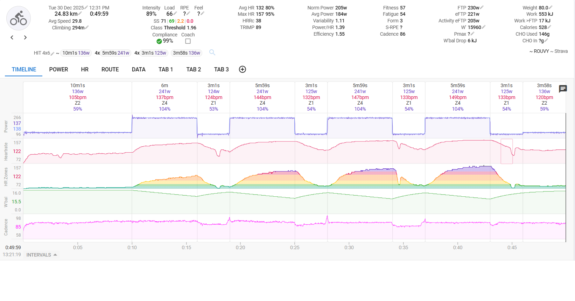575x301 pixels.
Task: Edit the HIT 4x6 activity name pencil
Action: point(52,53)
